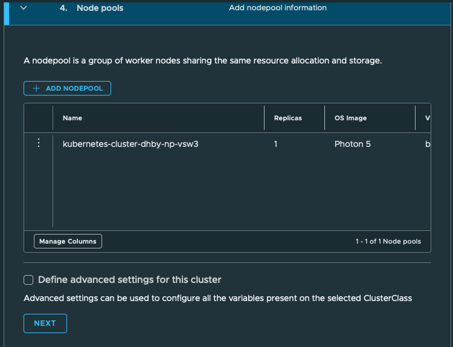Select nodepool name kubernetes-cluster-dhby-np-vsw3
The height and width of the screenshot is (347, 453).
pyautogui.click(x=130, y=144)
